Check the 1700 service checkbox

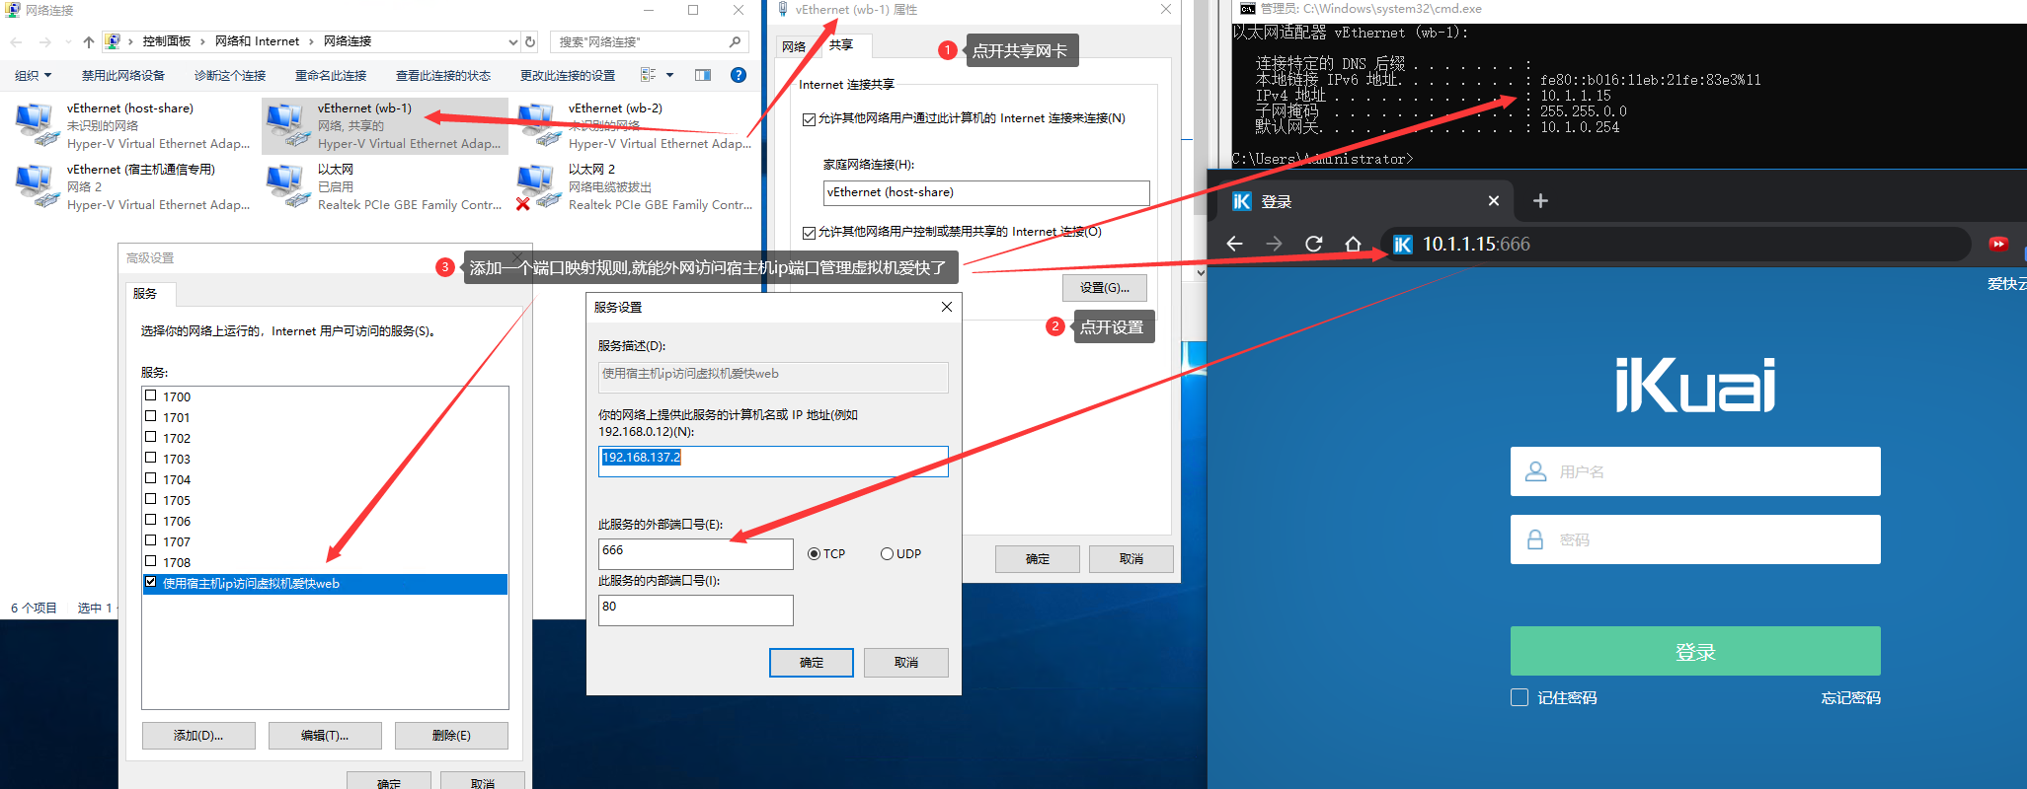coord(151,395)
